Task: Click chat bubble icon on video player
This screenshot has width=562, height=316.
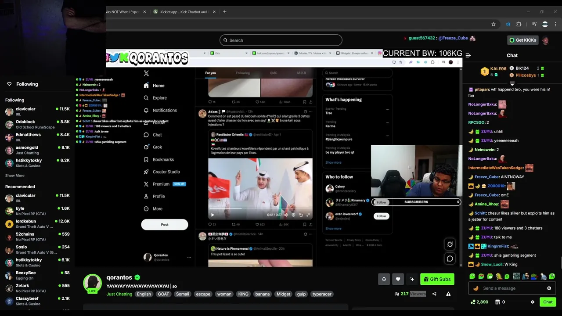Action: pos(450,259)
